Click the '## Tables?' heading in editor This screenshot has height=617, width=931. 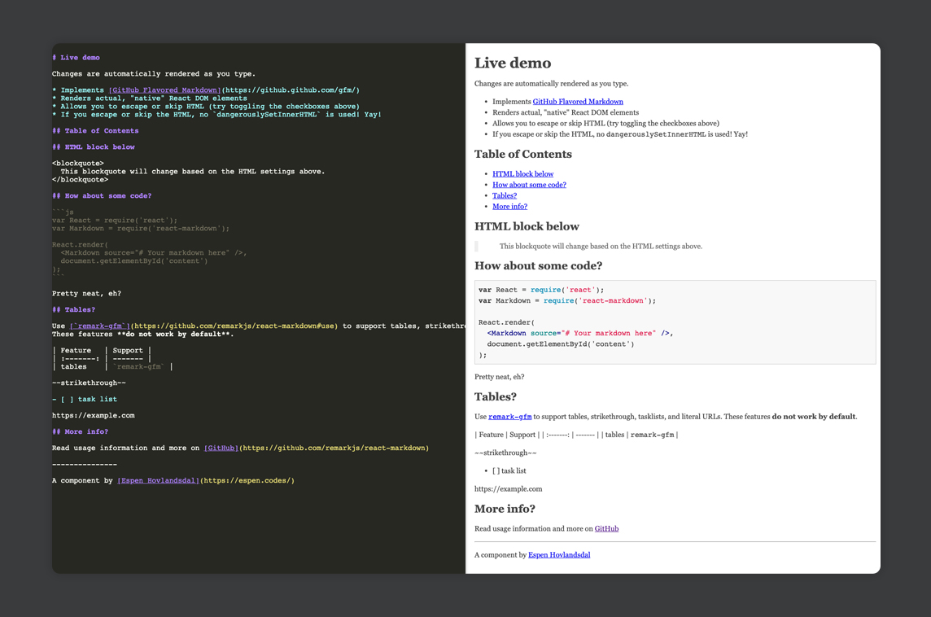coord(73,310)
